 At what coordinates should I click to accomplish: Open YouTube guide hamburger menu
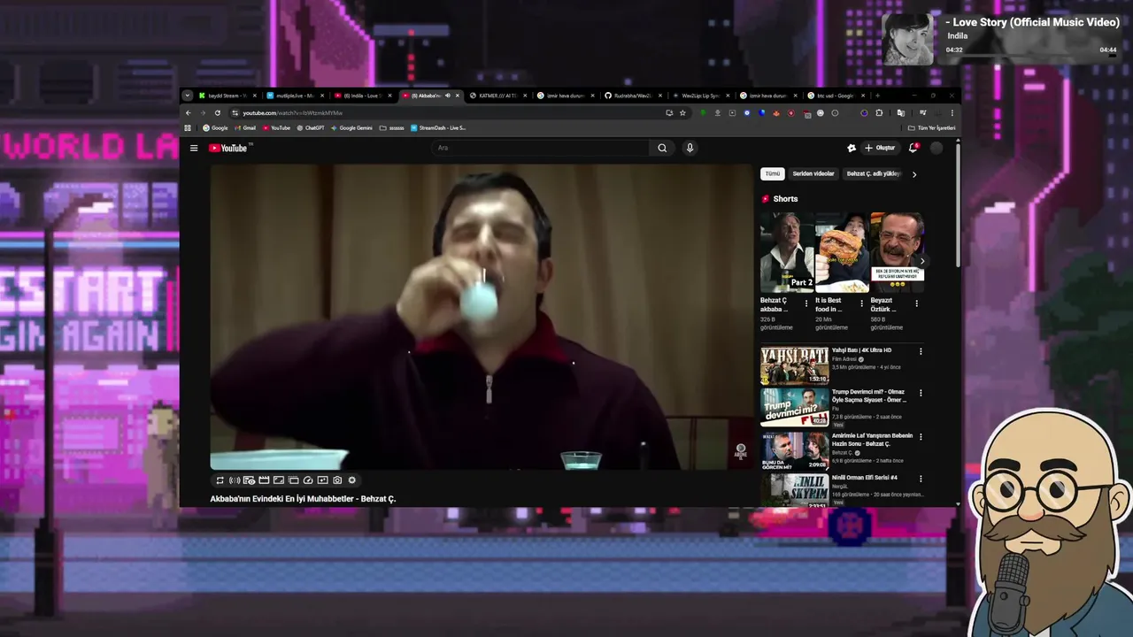(194, 148)
